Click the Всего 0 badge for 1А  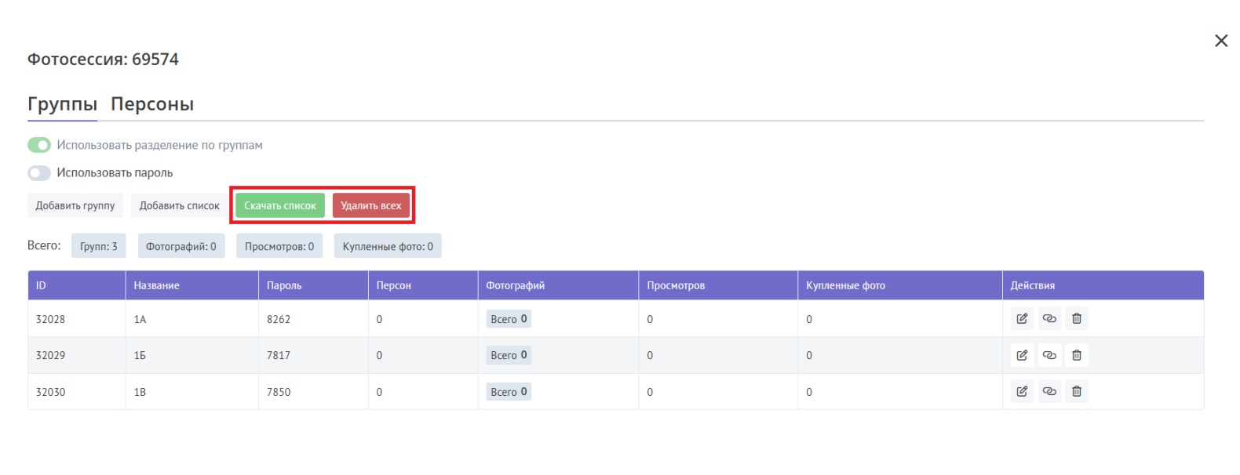(x=509, y=319)
